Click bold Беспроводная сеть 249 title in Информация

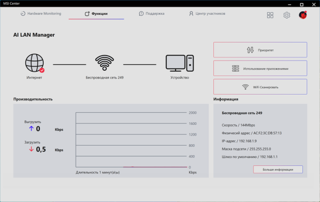(x=242, y=113)
